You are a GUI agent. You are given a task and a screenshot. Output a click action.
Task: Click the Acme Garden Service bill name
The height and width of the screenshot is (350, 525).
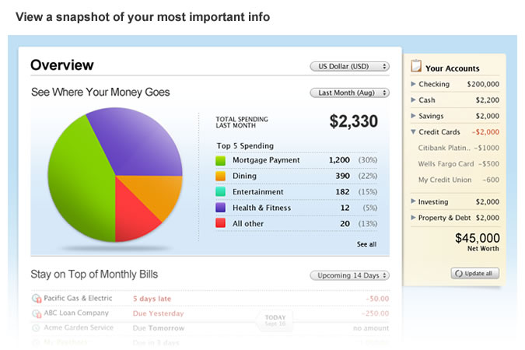click(x=79, y=327)
